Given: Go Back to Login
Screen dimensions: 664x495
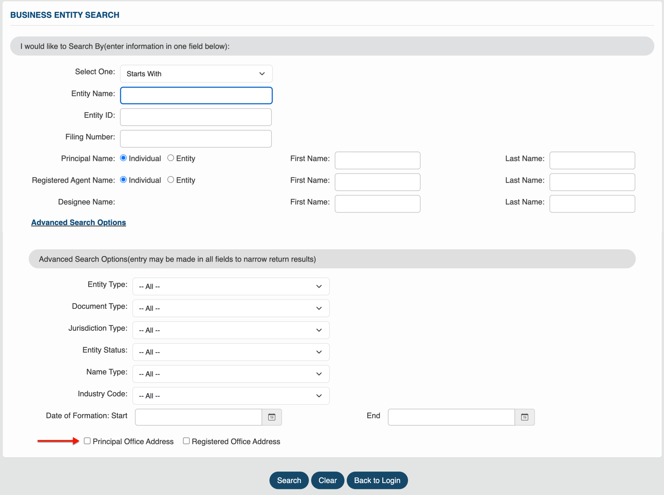Looking at the screenshot, I should (x=377, y=480).
